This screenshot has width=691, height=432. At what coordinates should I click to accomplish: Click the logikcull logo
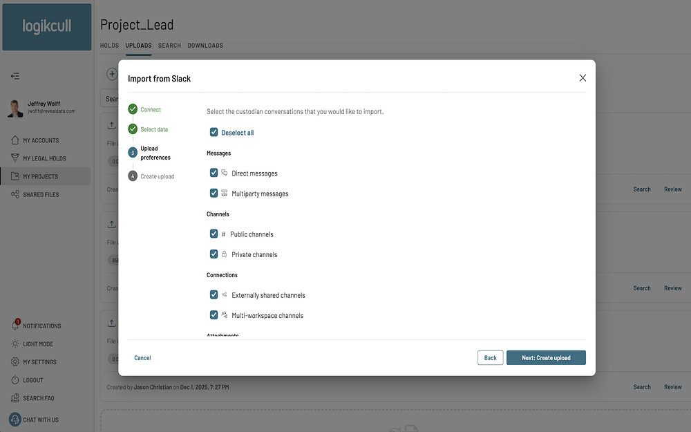(x=47, y=26)
